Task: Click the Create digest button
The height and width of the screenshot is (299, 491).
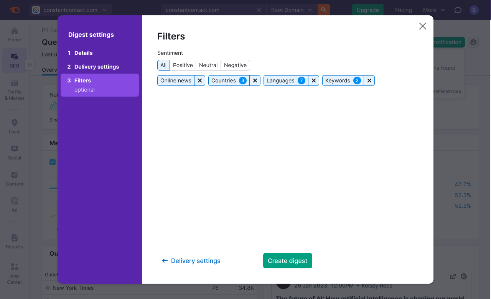Action: [287, 261]
